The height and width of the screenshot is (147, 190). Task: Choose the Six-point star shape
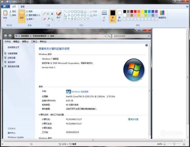pos(75,19)
